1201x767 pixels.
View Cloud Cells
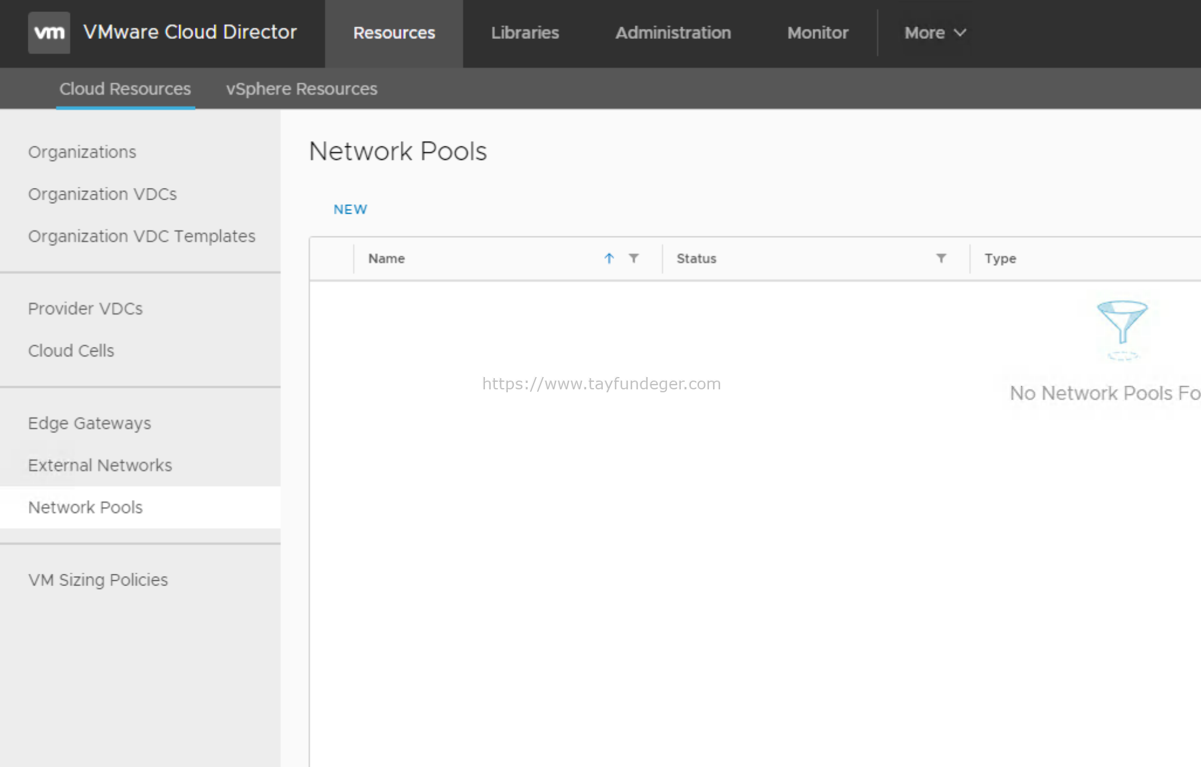pos(71,351)
